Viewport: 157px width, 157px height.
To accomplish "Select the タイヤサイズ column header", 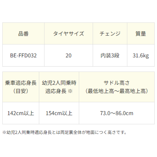I will (x=68, y=34).
